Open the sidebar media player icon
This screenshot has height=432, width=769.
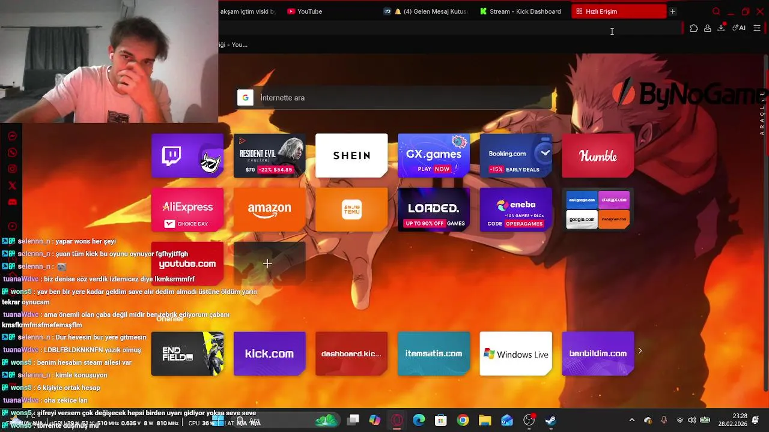[x=12, y=226]
